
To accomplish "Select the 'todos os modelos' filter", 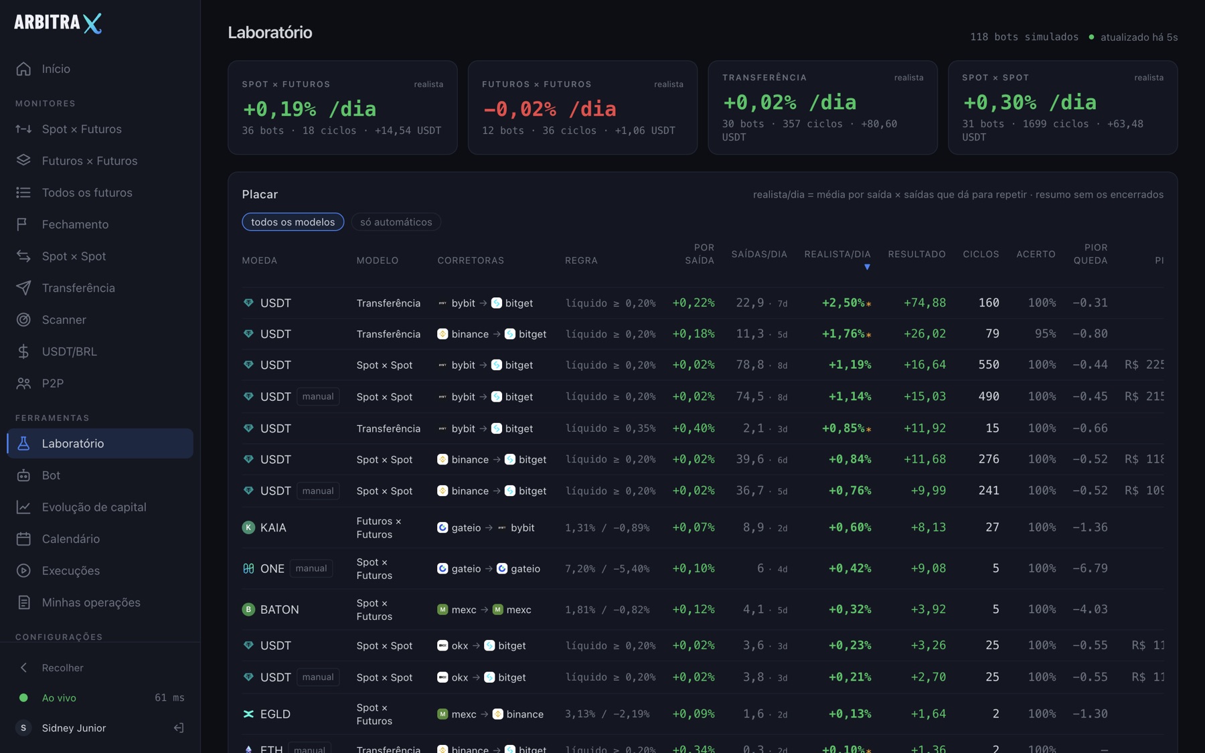I will pos(293,222).
